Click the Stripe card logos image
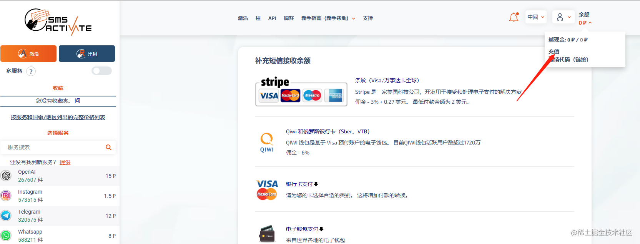The width and height of the screenshot is (640, 244). [301, 91]
